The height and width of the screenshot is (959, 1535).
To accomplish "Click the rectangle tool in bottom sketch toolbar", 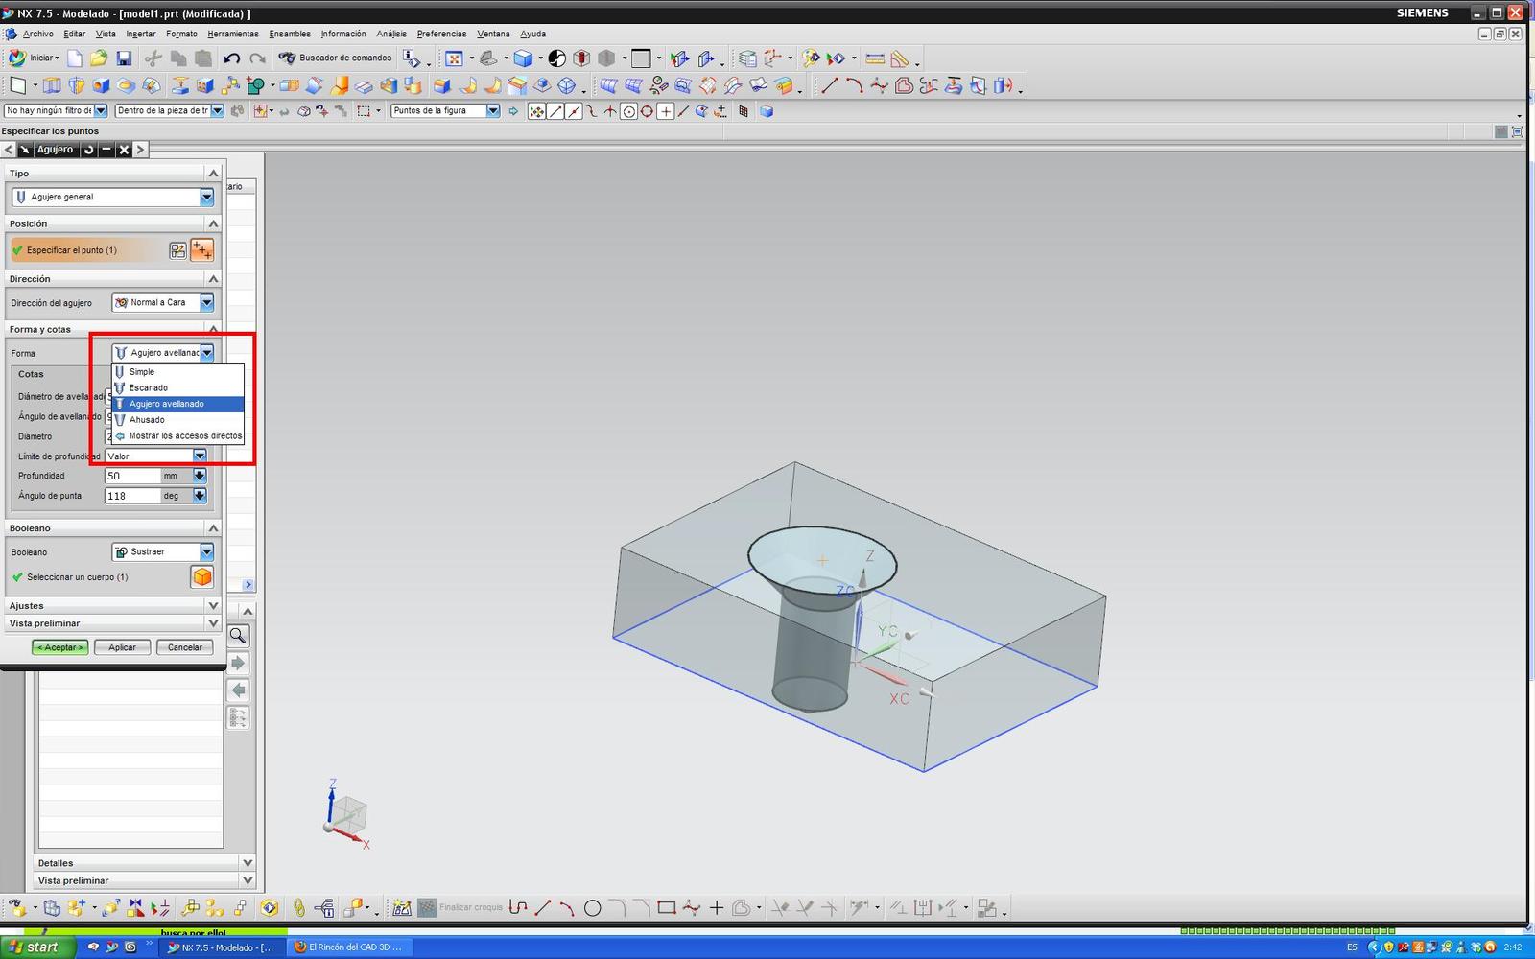I will click(x=667, y=908).
